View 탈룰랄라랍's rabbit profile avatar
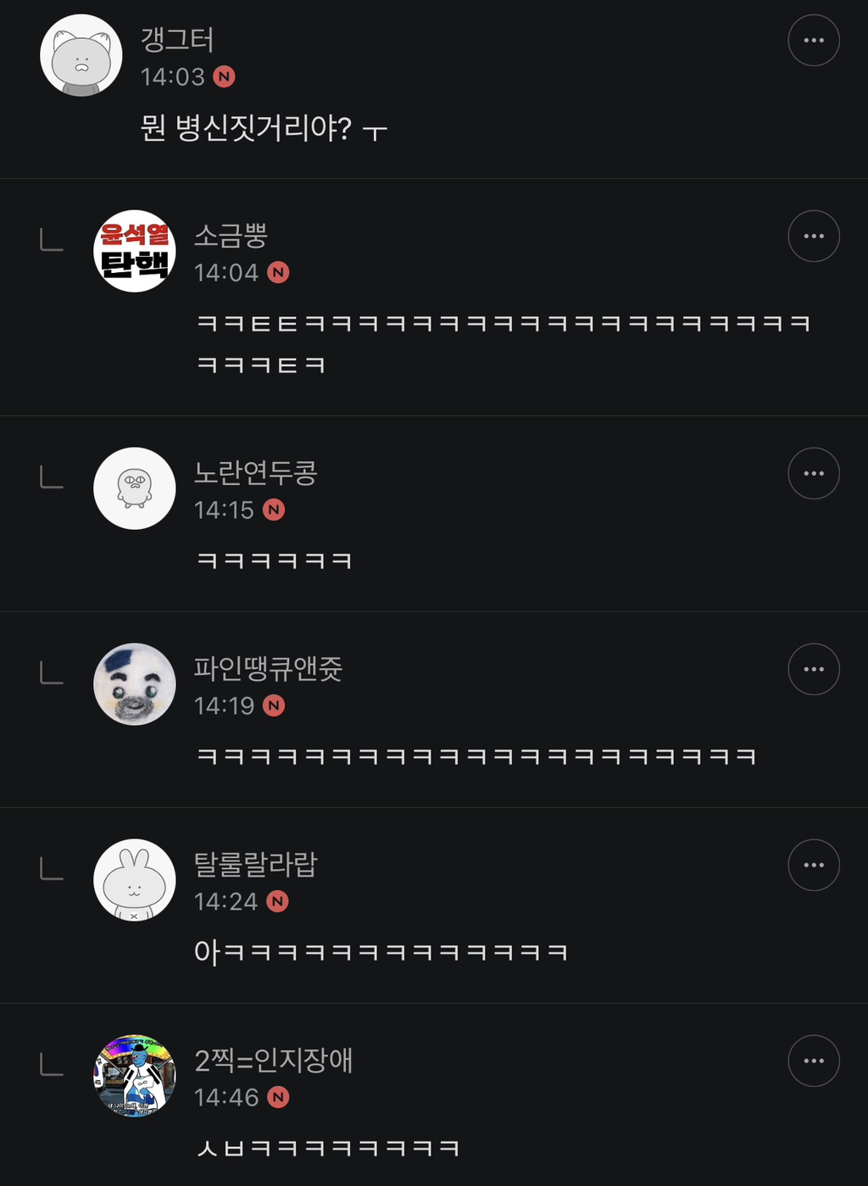This screenshot has width=868, height=1186. pyautogui.click(x=135, y=880)
